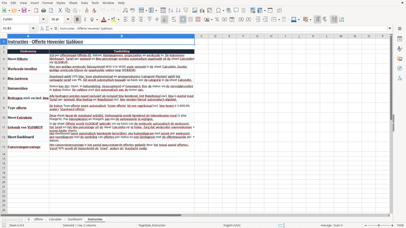Open the sidebar Navigator panel
The image size is (406, 228).
[x=400, y=68]
